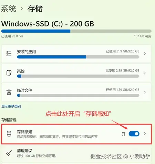Click the 其他 documents icon
This screenshot has height=164, width=155.
point(9,73)
